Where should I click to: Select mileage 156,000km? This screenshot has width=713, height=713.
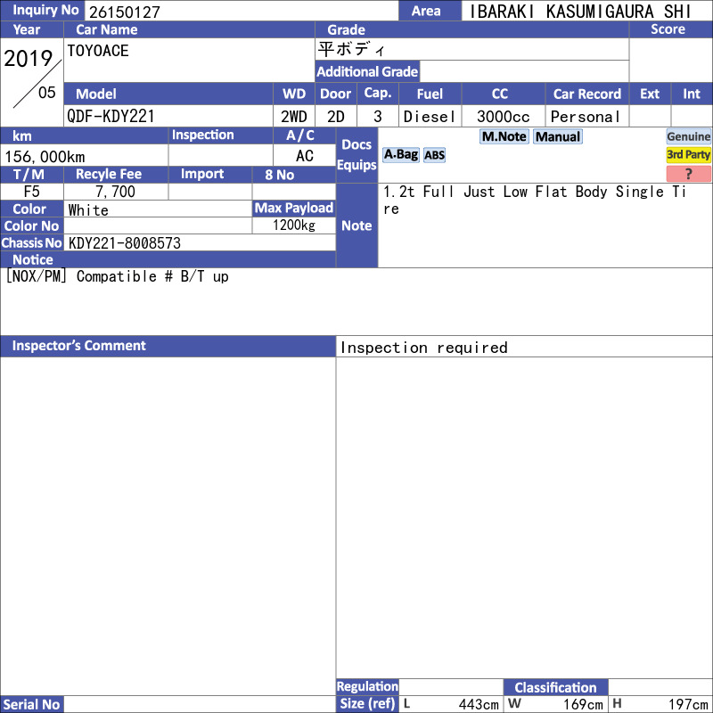(45, 157)
